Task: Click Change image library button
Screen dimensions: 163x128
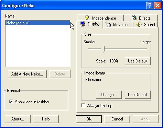Action: tap(109, 95)
